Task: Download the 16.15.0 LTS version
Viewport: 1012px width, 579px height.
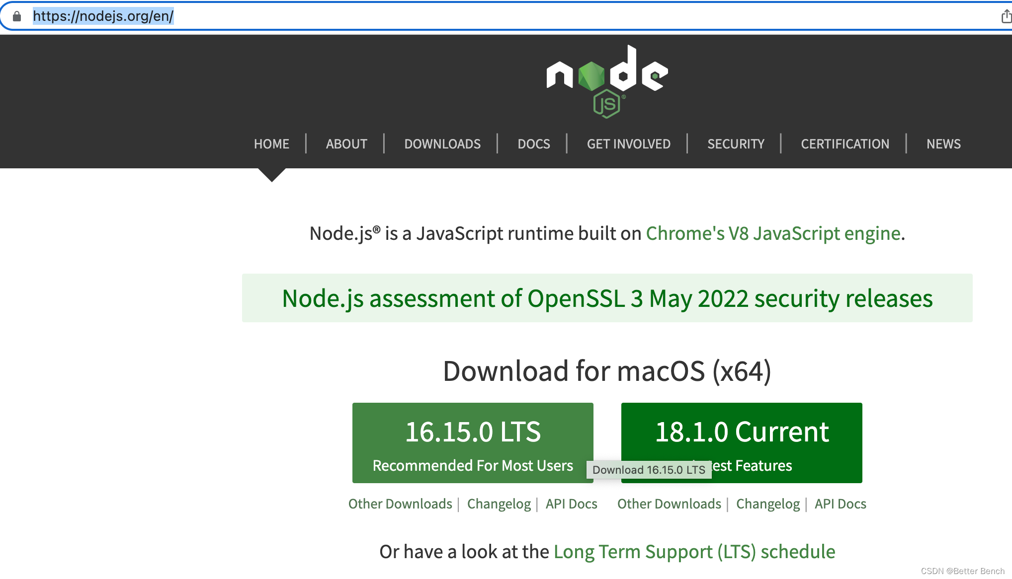Action: pos(473,443)
